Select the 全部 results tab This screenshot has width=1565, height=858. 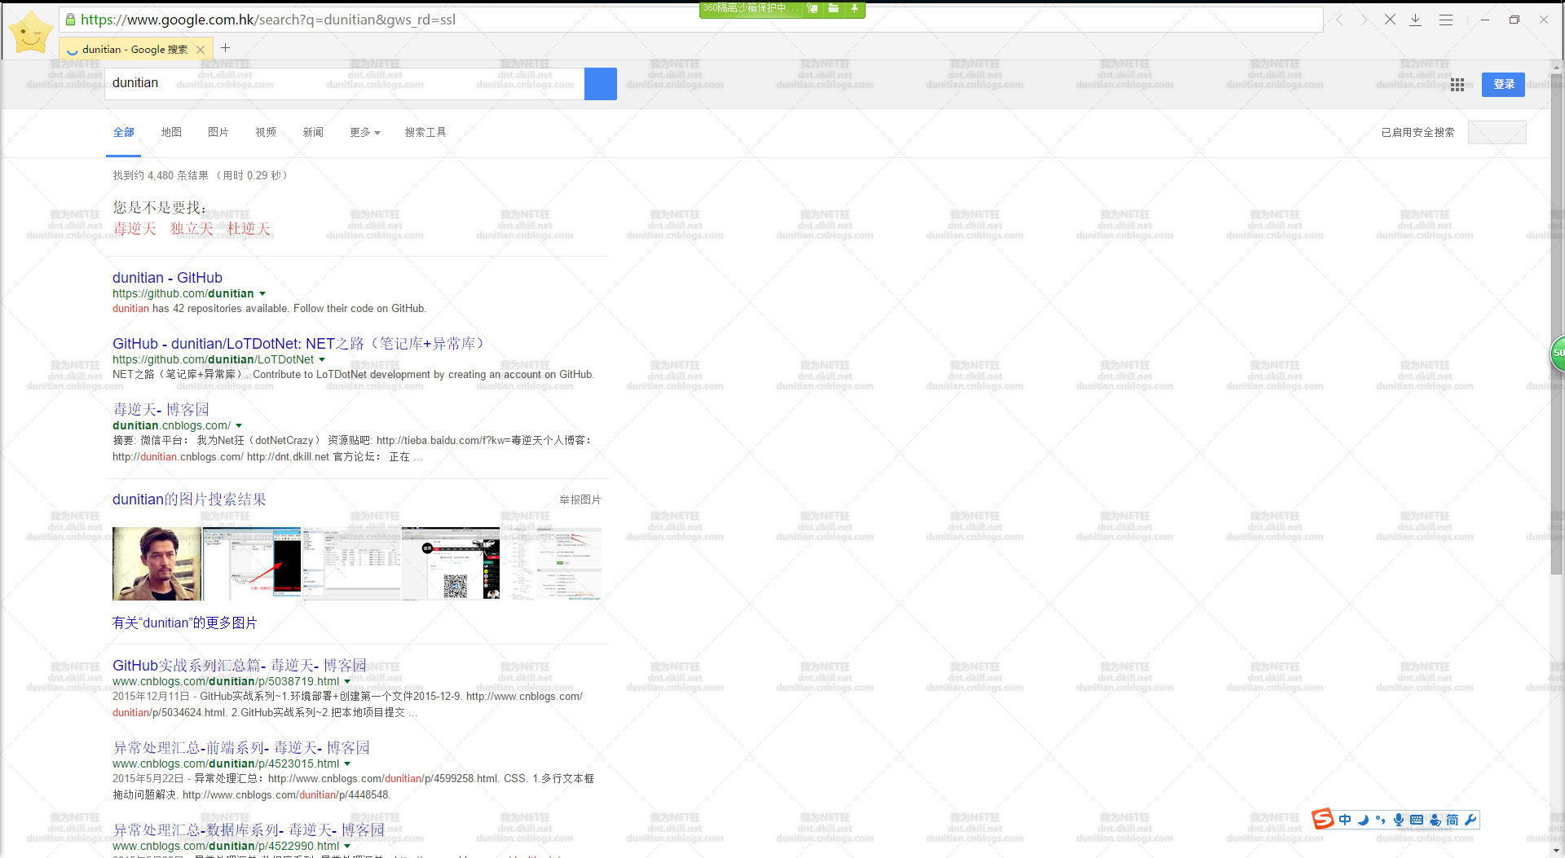[124, 132]
